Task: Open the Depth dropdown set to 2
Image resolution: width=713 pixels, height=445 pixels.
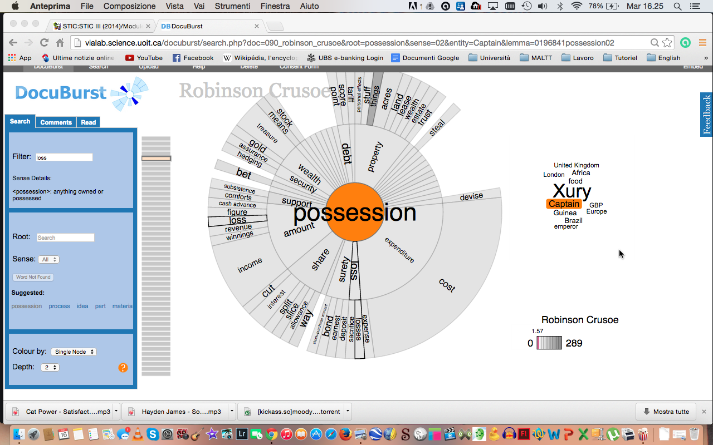Action: point(50,367)
